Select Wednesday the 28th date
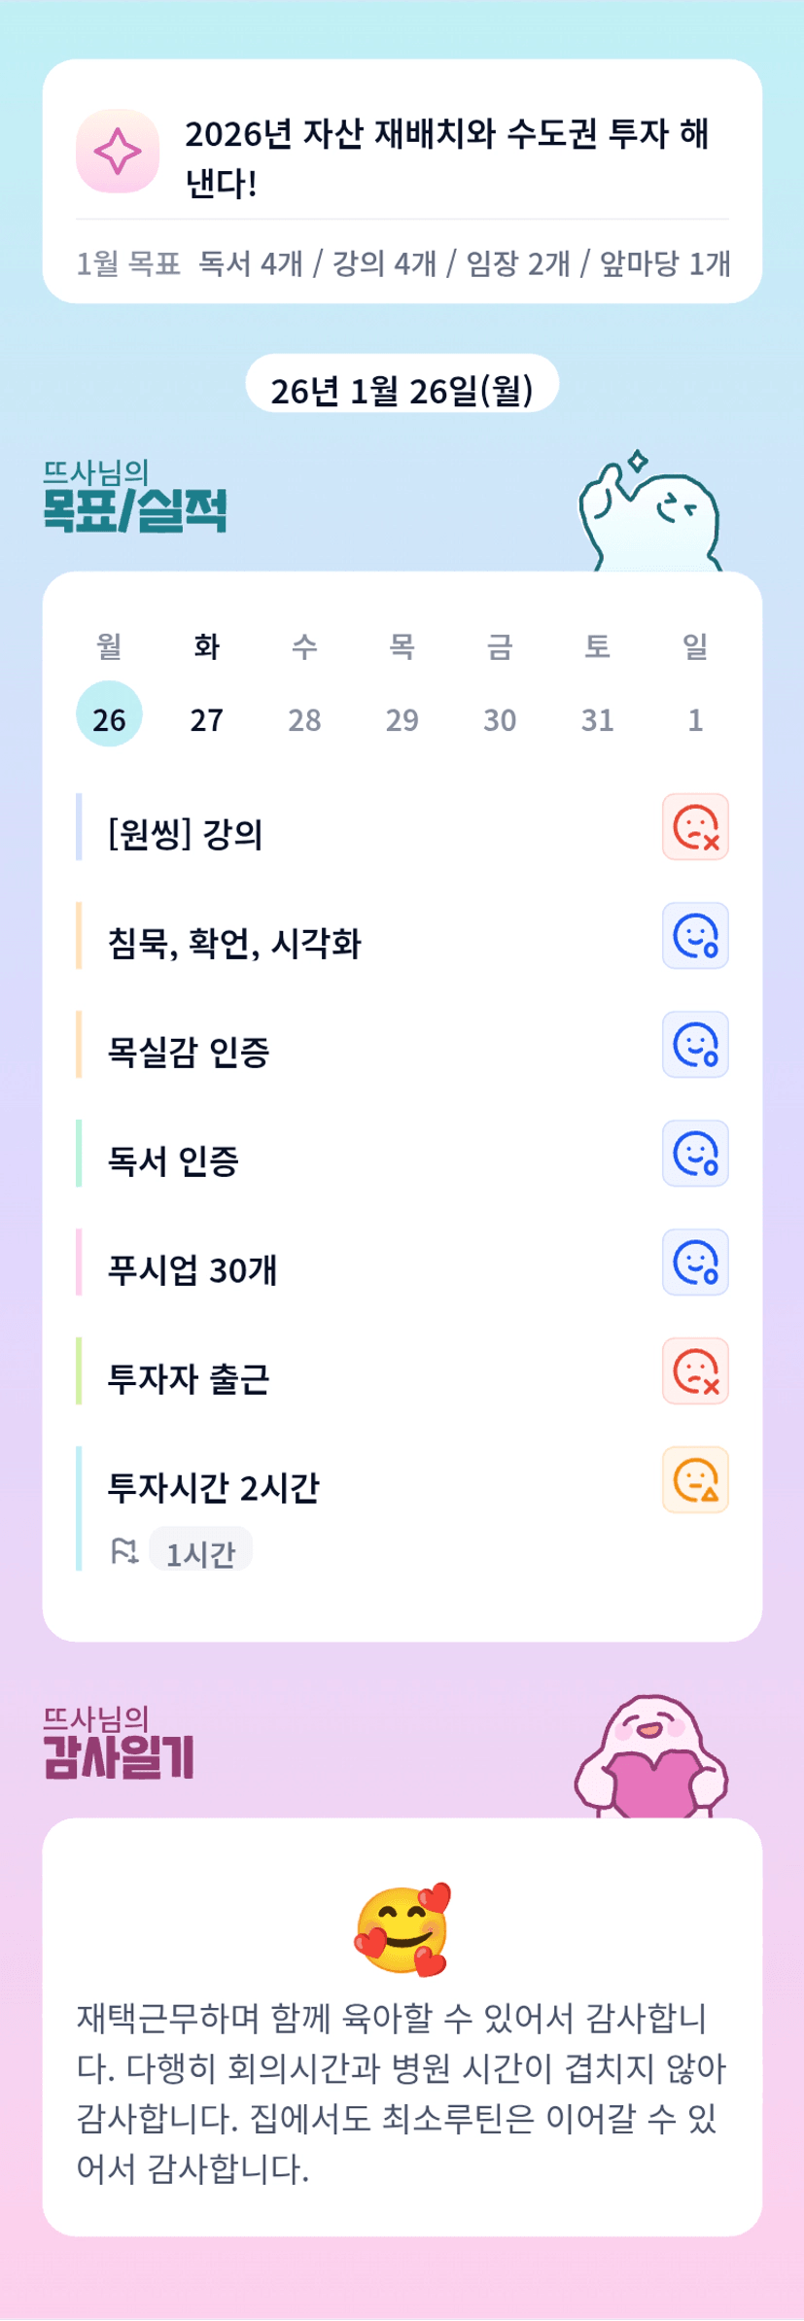 coord(304,719)
